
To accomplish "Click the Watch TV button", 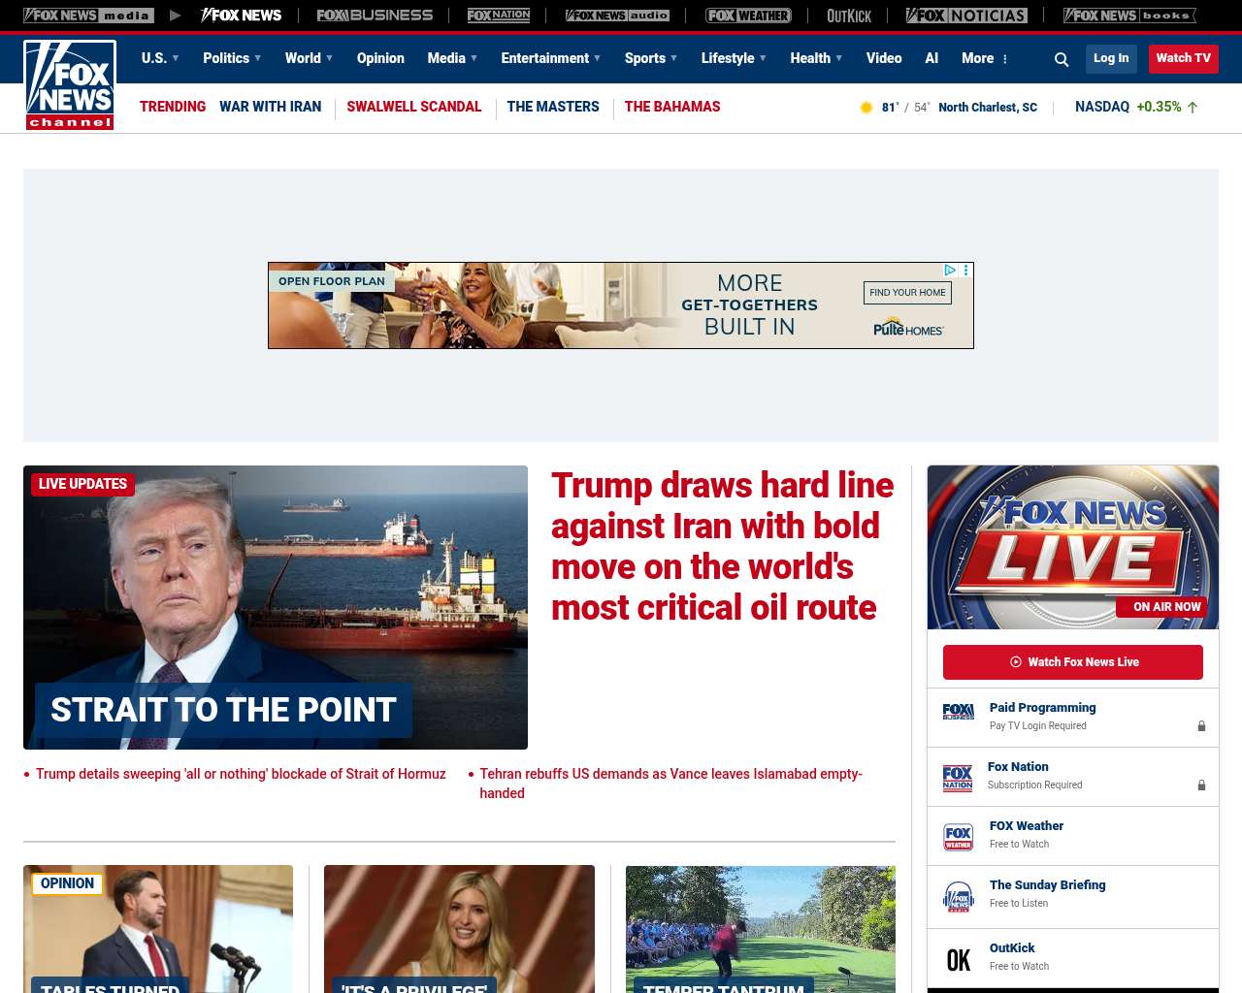I will tap(1183, 58).
